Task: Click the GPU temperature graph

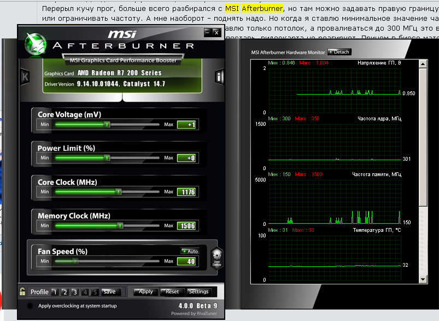Action: 335,258
